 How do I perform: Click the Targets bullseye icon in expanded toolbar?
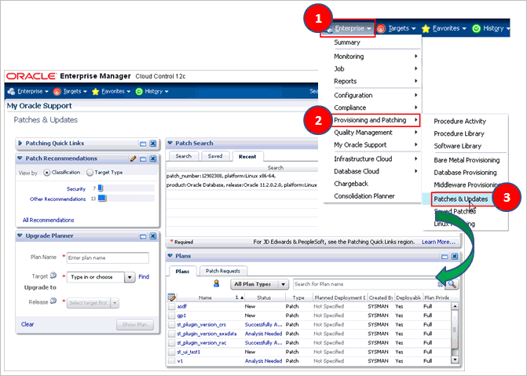pos(381,29)
